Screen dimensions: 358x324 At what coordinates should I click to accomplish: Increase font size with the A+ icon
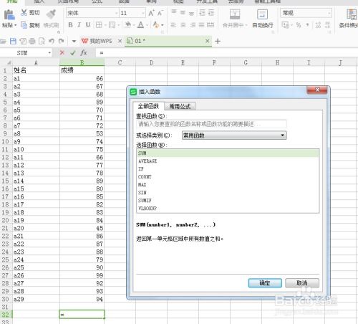[x=151, y=13]
